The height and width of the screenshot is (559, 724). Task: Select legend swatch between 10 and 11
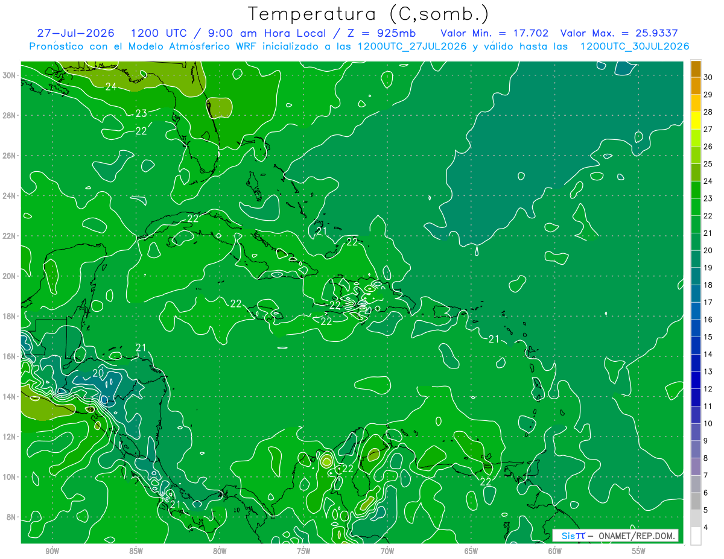pyautogui.click(x=696, y=415)
